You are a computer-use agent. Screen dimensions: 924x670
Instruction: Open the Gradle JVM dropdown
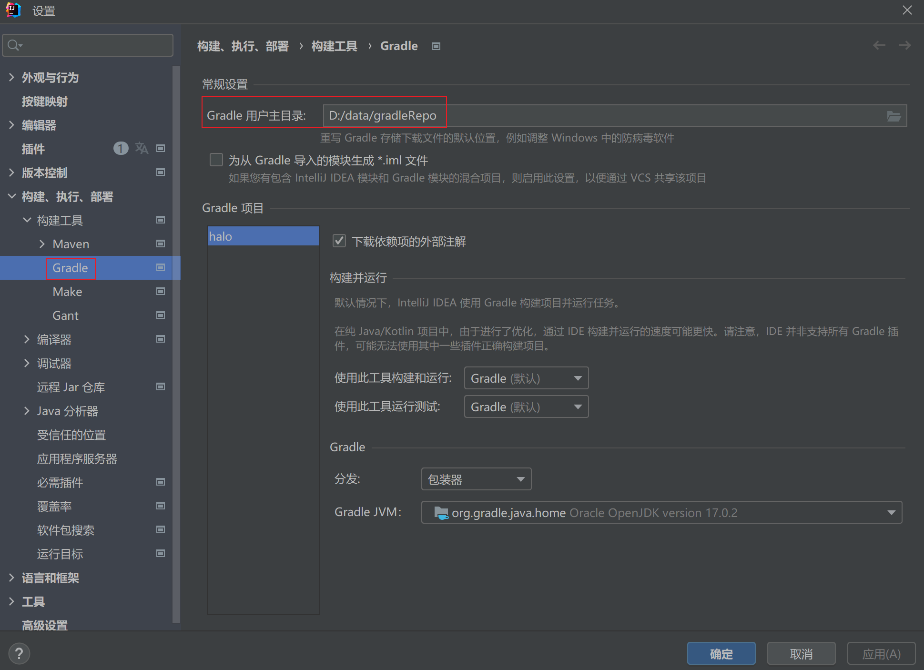pos(661,512)
